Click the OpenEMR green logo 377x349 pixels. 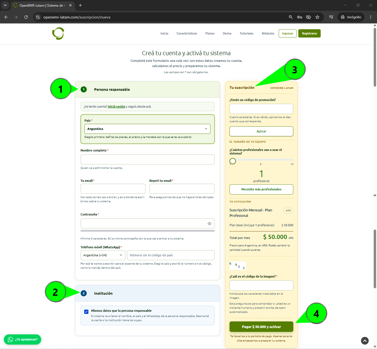(58, 33)
